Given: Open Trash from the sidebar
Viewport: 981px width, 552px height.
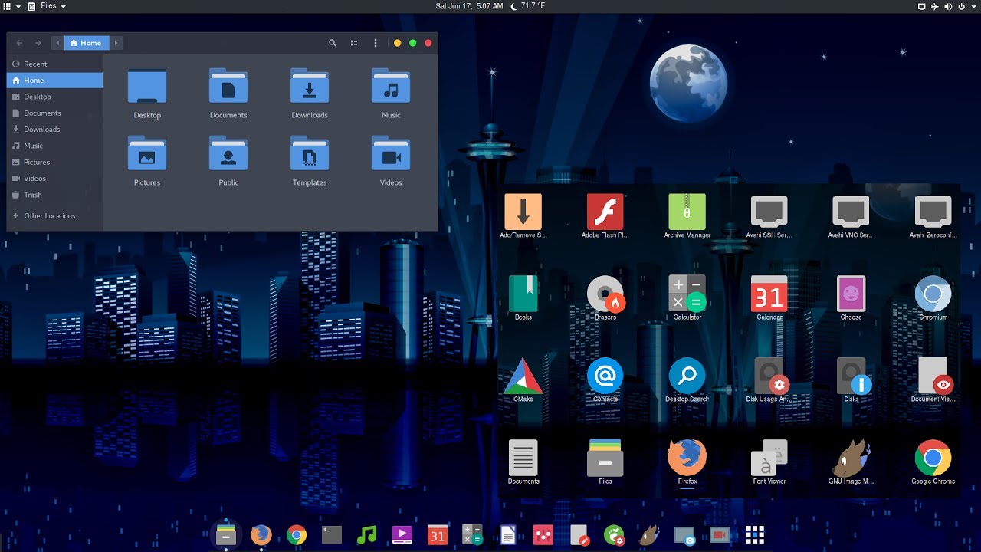Looking at the screenshot, I should [32, 195].
